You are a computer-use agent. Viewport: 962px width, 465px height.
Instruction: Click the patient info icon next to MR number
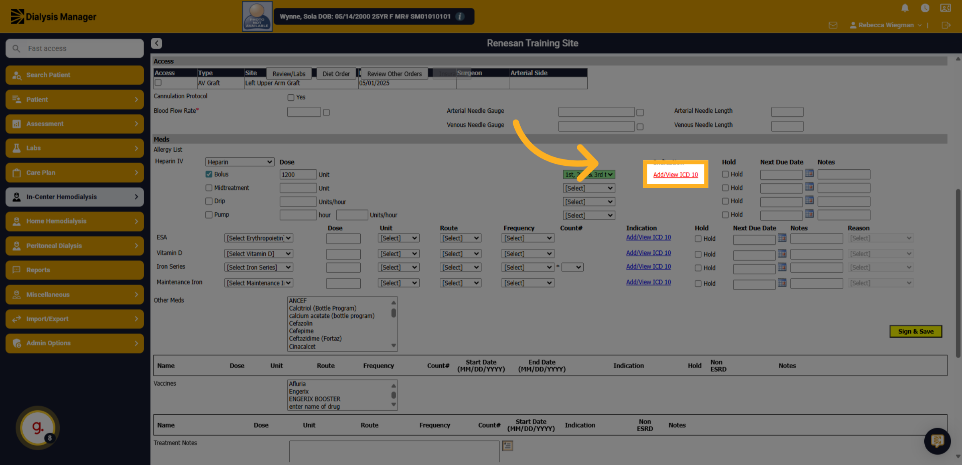(x=460, y=16)
